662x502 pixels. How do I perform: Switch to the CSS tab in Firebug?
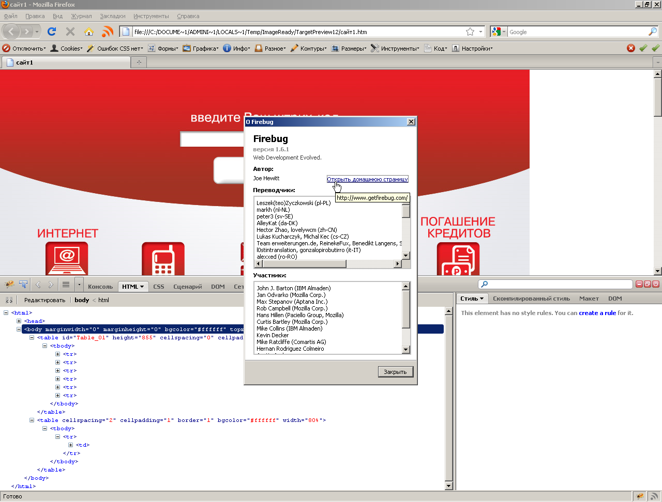tap(159, 287)
